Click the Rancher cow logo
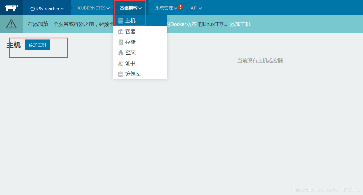The width and height of the screenshot is (363, 195). pos(11,8)
